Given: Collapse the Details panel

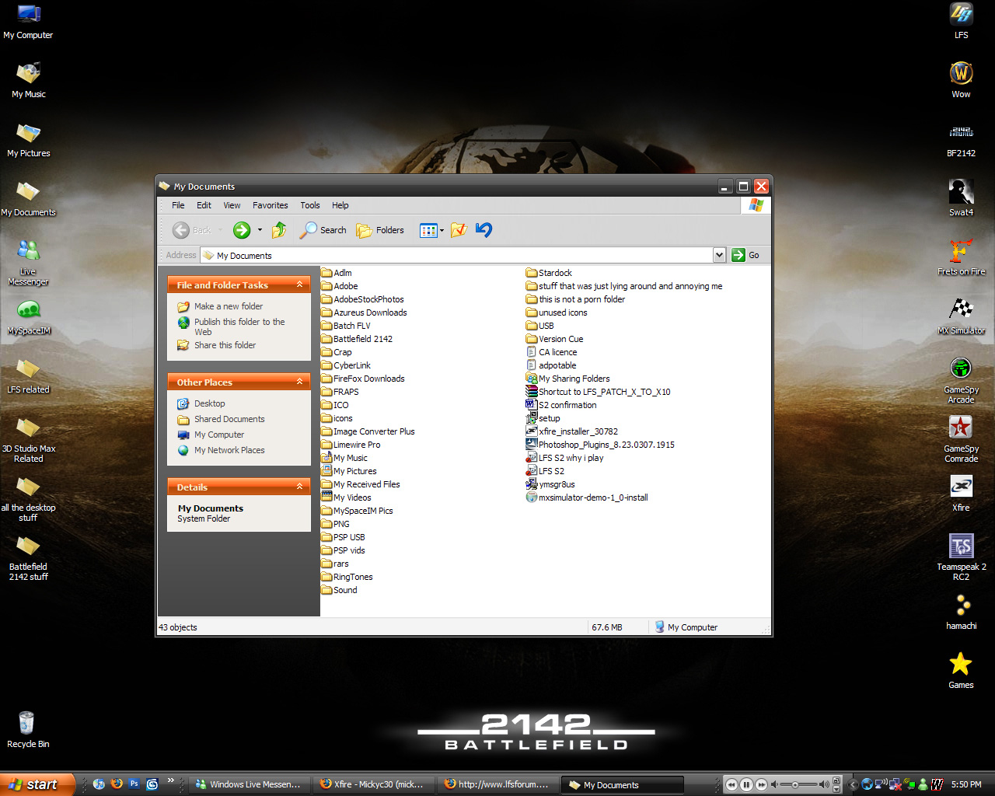Looking at the screenshot, I should pos(299,487).
